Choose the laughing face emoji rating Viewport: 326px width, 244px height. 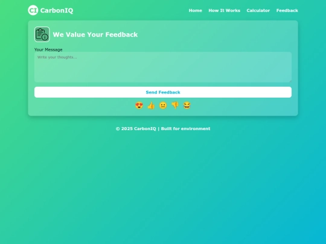pos(187,105)
